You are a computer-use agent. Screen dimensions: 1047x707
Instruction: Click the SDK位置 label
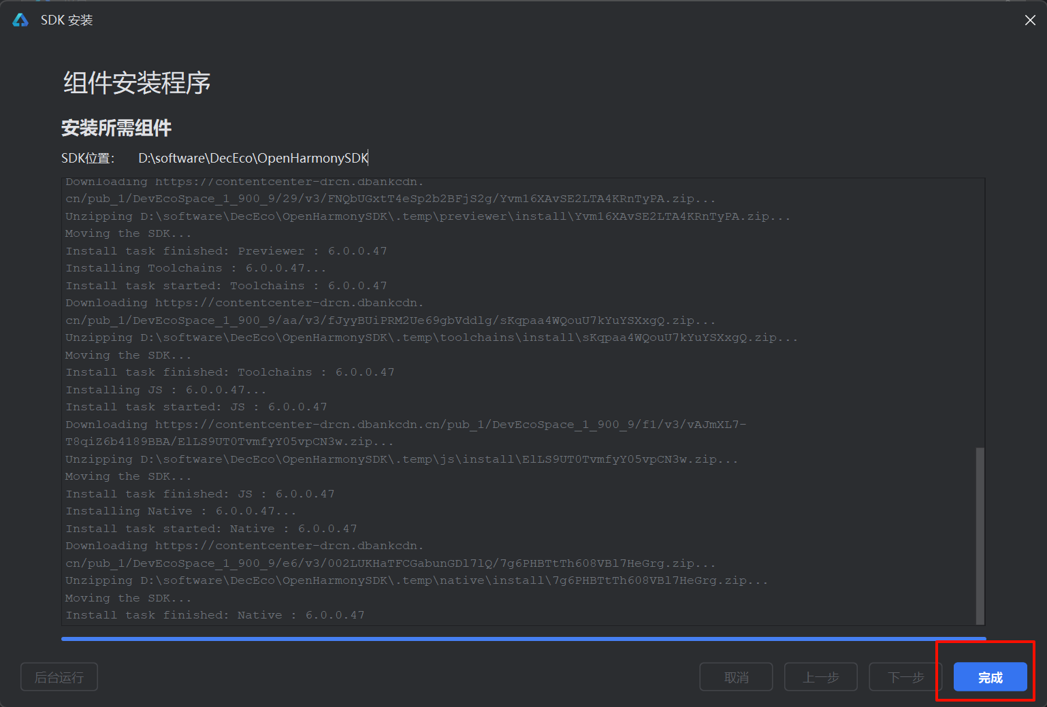click(x=88, y=158)
